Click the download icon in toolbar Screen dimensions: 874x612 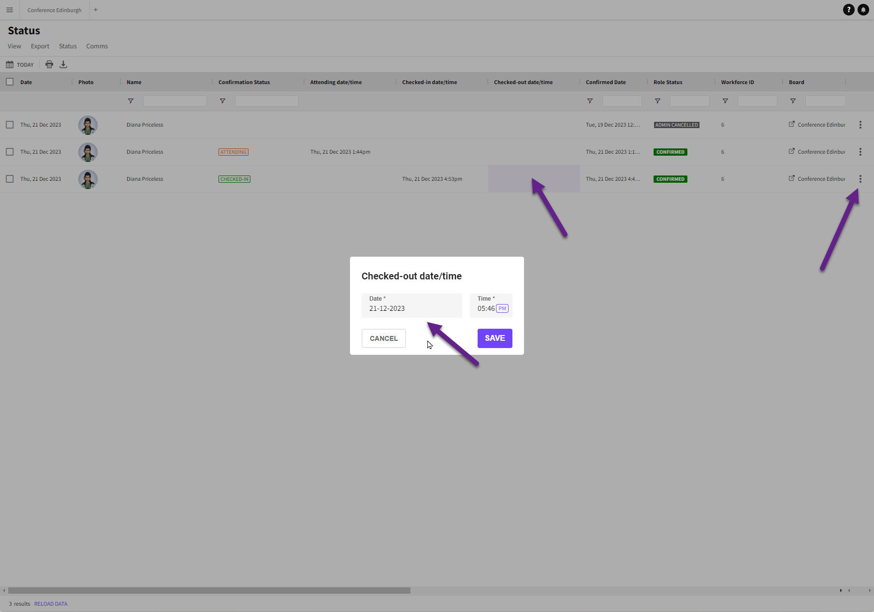(x=63, y=64)
